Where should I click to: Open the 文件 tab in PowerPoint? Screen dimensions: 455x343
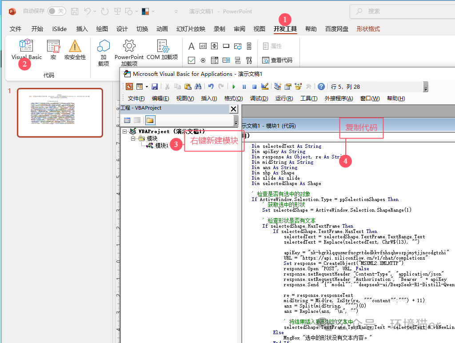pos(16,29)
